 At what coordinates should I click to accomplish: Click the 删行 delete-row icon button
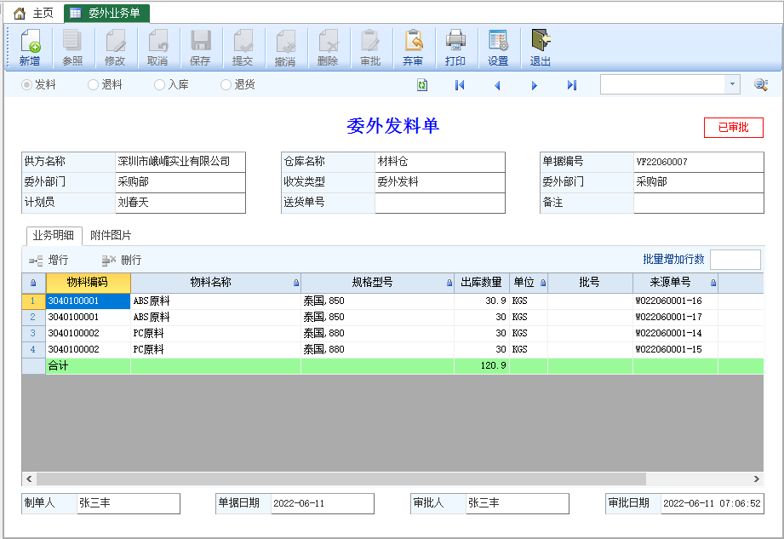(x=122, y=260)
